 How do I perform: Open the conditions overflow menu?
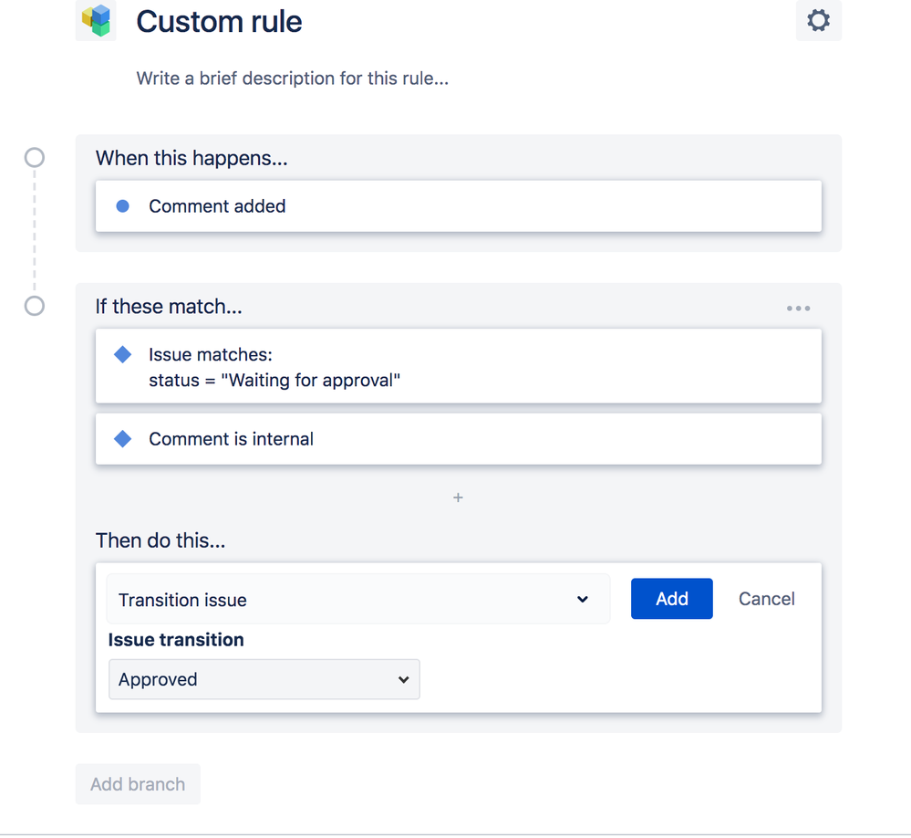798,308
